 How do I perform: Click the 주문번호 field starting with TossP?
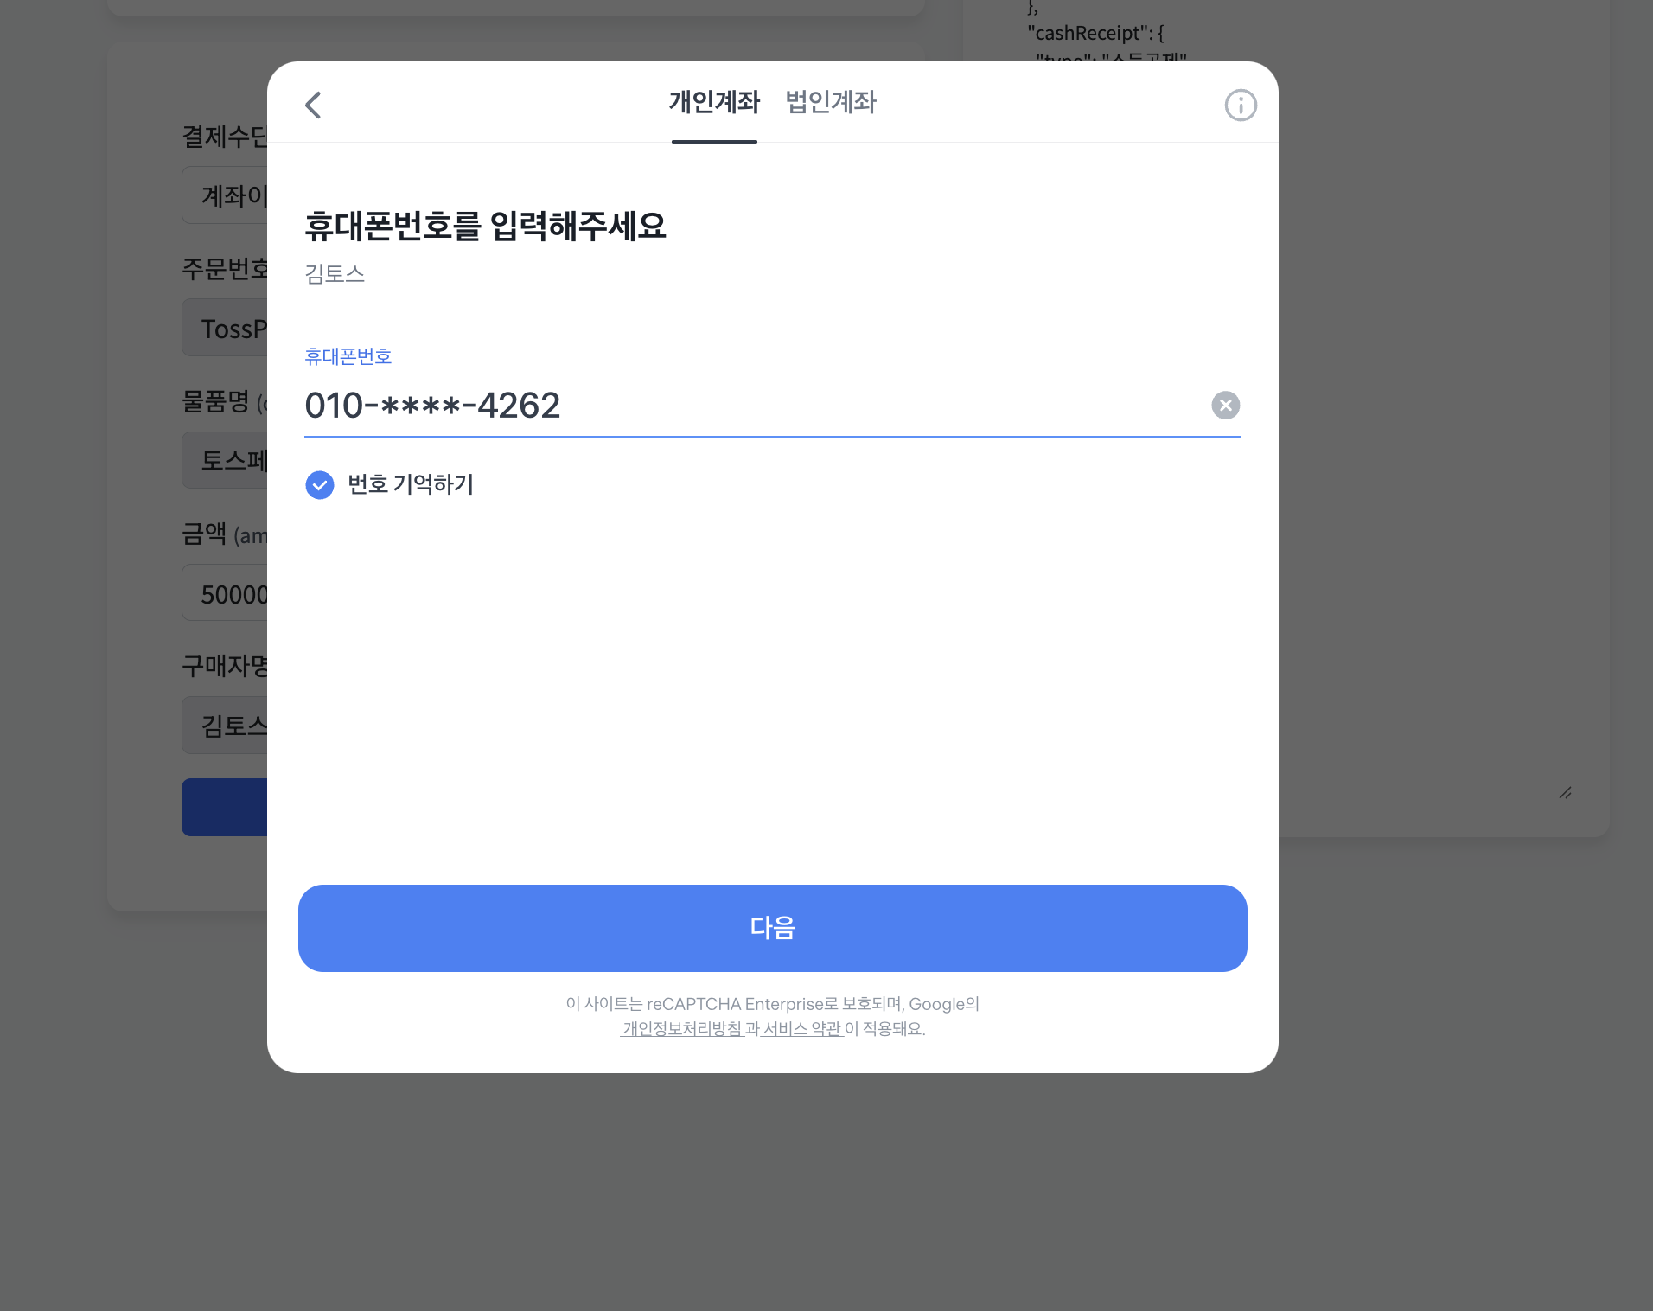225,328
